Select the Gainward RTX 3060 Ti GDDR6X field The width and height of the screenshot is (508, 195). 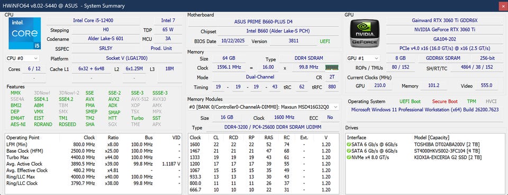[444, 20]
